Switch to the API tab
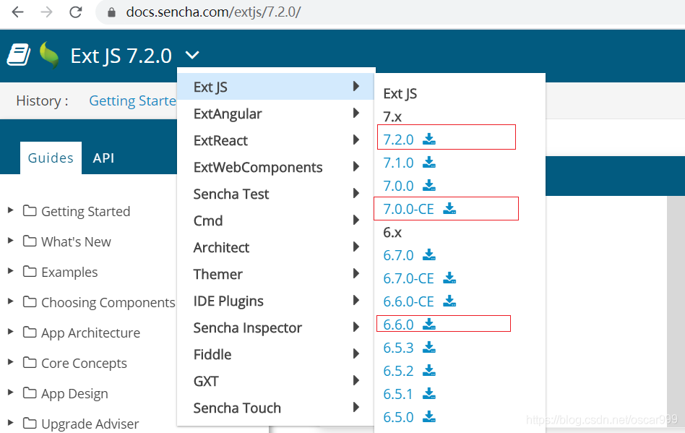685x433 pixels. [103, 158]
